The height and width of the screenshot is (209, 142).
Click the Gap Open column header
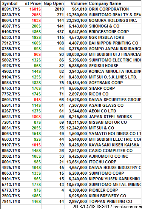click(53, 3)
